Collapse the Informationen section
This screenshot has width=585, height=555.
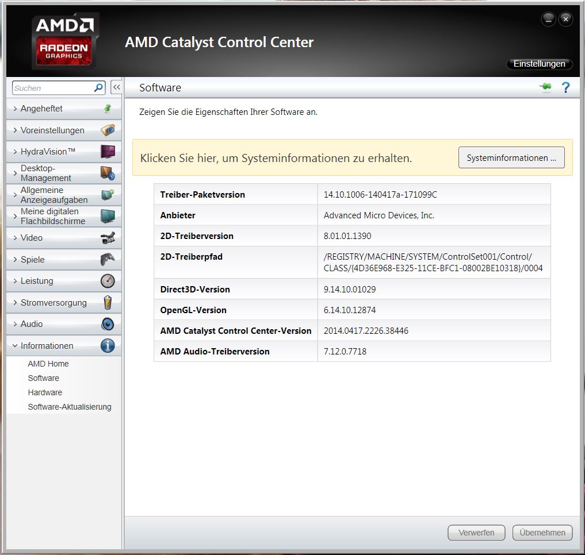(x=64, y=345)
